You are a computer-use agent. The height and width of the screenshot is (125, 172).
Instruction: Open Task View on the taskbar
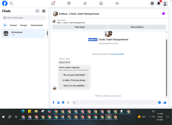[x=16, y=117]
